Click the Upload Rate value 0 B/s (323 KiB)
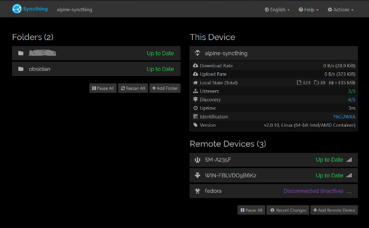The width and height of the screenshot is (369, 228). [340, 74]
